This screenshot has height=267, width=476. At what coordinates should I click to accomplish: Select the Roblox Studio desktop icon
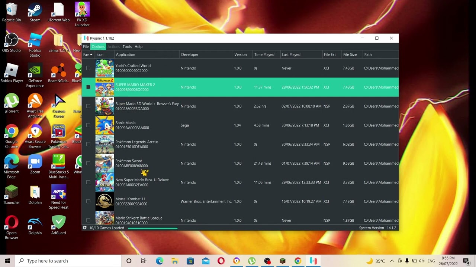tap(35, 45)
